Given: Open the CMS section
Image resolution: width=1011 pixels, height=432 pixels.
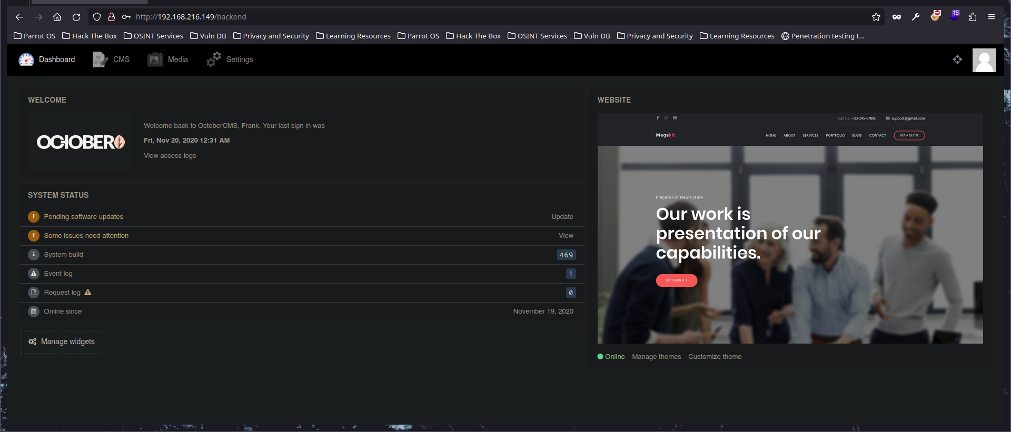Looking at the screenshot, I should click(x=111, y=59).
